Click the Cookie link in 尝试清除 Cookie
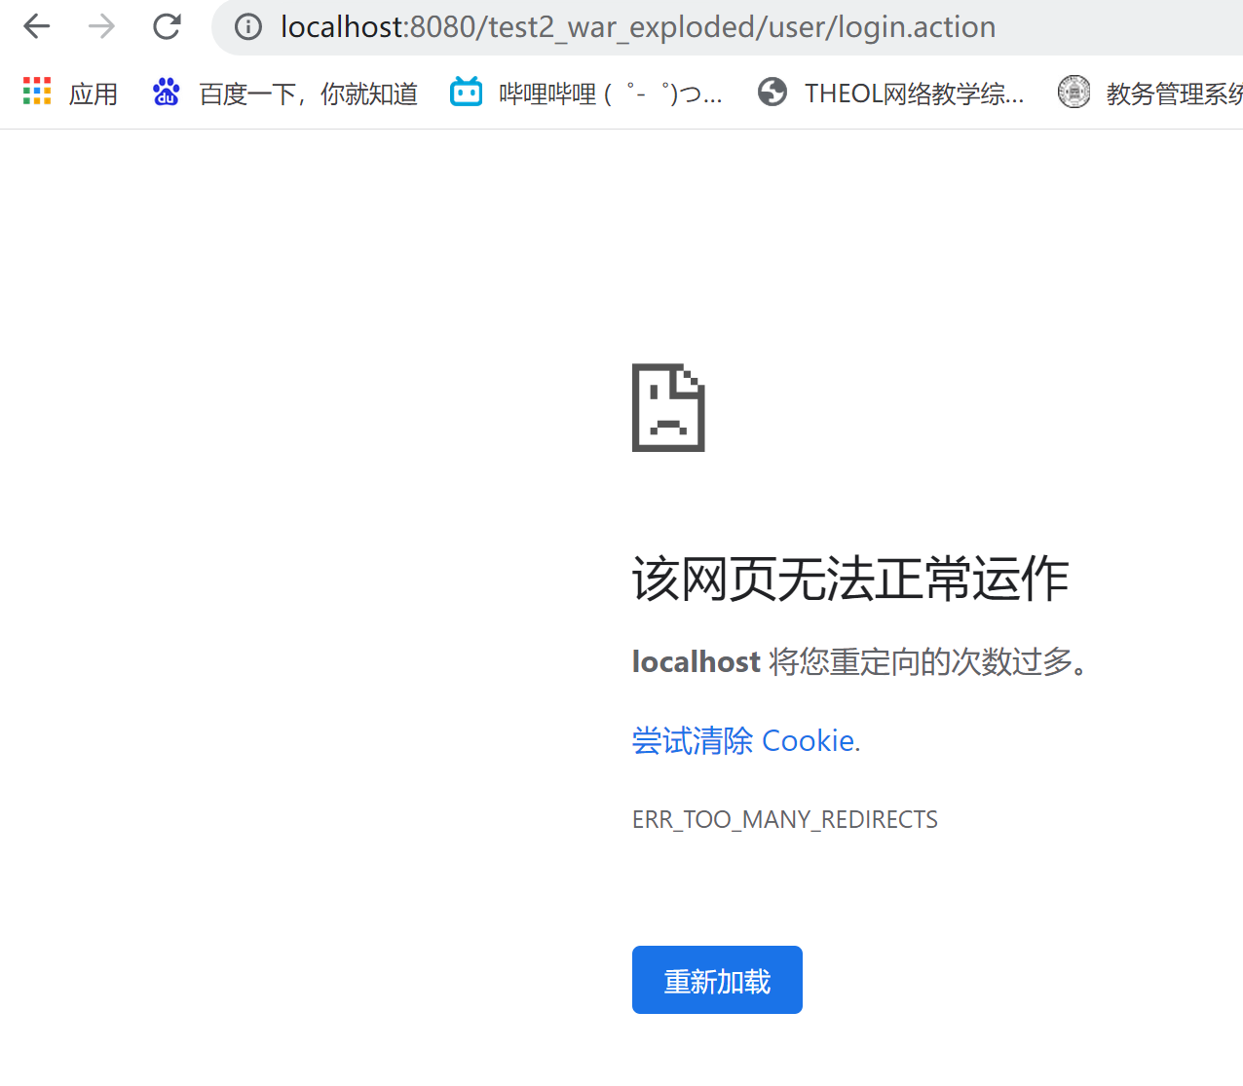Screen dimensions: 1243x1086 (x=809, y=740)
